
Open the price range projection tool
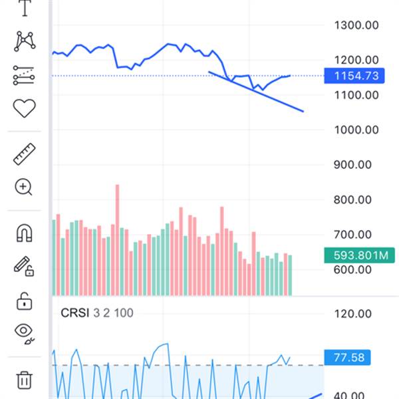(x=24, y=75)
